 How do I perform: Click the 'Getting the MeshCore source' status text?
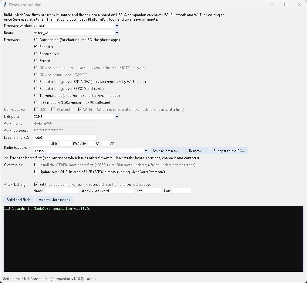49,279
